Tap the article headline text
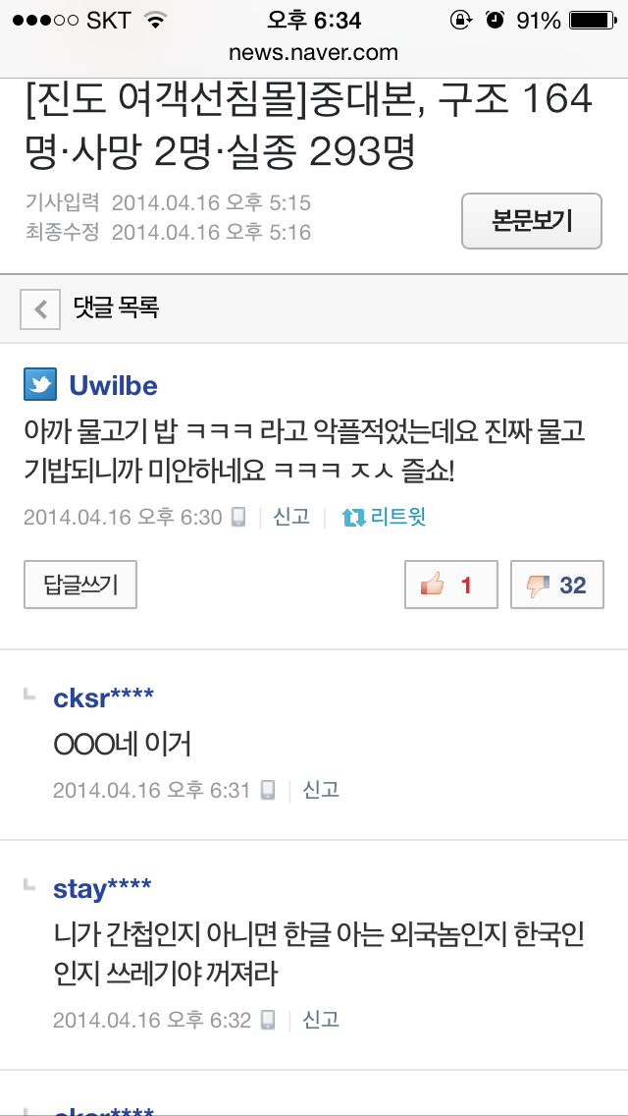628x1116 pixels. (x=309, y=127)
